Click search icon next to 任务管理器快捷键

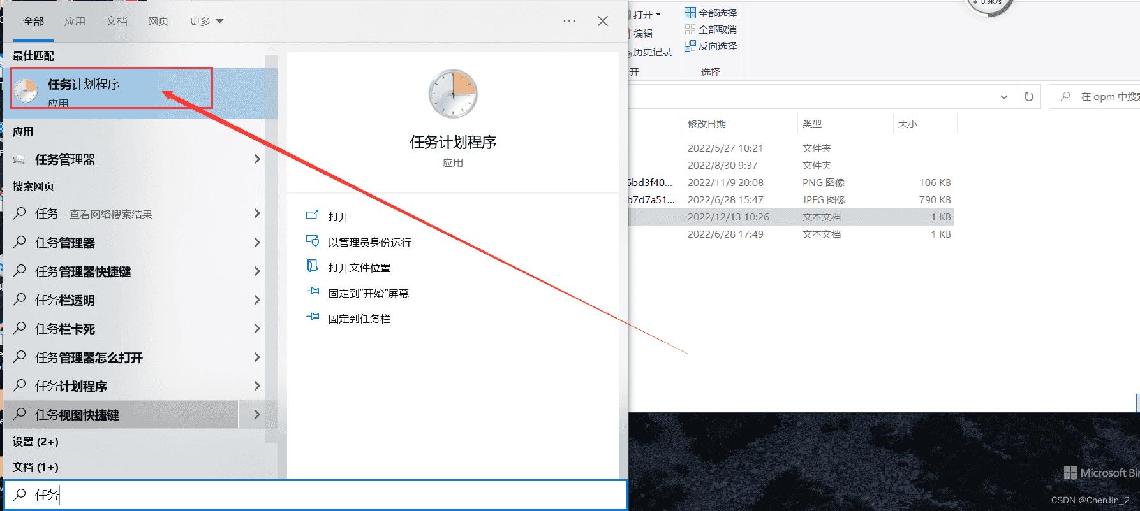(20, 271)
